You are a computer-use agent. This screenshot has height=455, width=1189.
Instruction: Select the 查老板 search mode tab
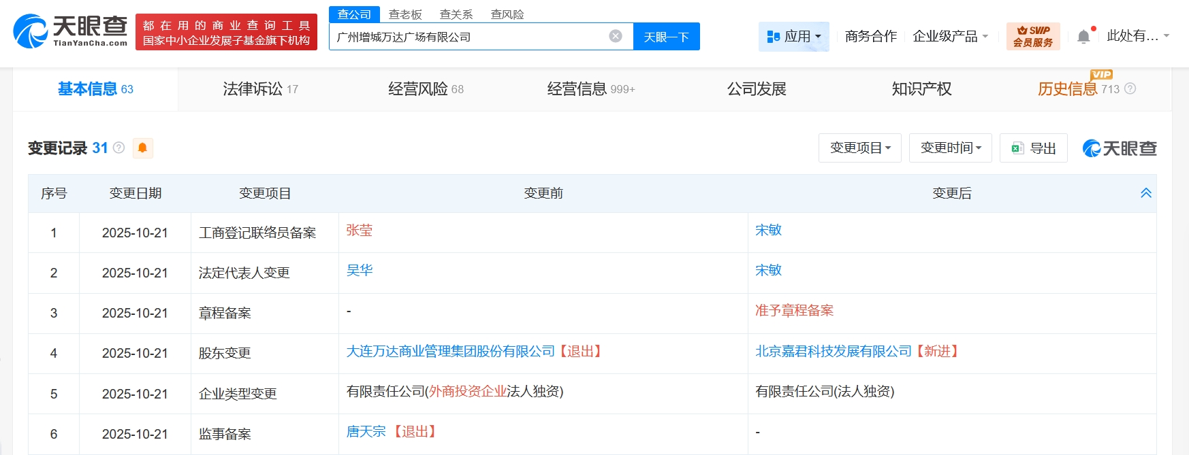click(405, 14)
